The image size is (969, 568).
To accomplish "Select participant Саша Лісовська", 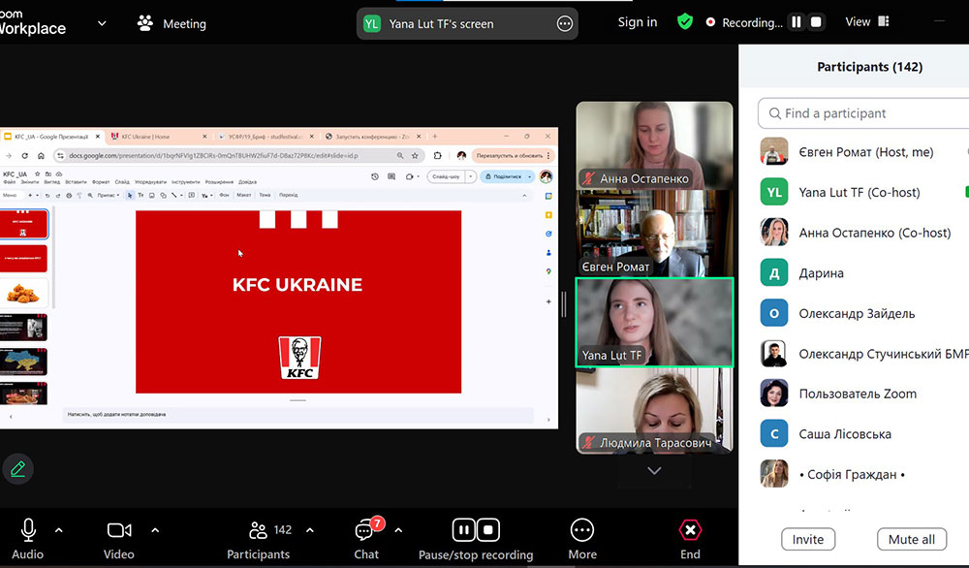I will [864, 434].
